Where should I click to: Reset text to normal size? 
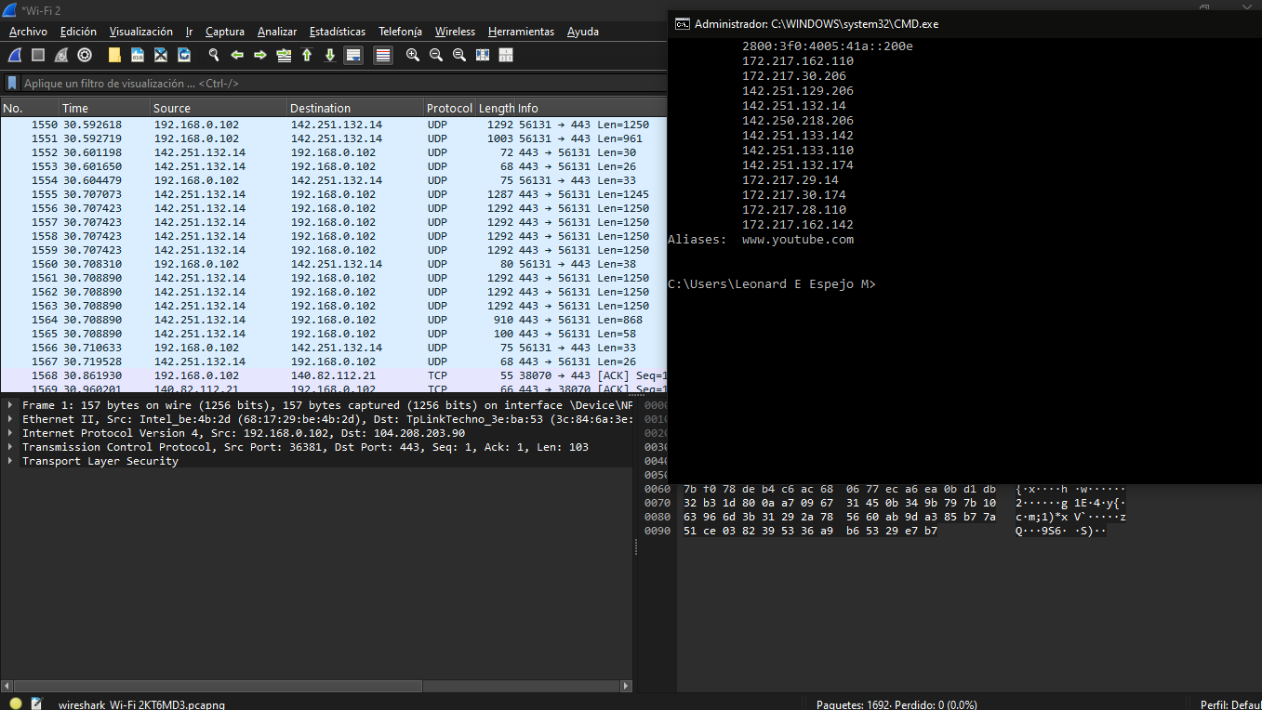click(459, 55)
